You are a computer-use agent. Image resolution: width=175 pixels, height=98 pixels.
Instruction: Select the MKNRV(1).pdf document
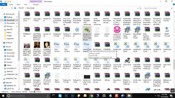pyautogui.click(x=167, y=32)
